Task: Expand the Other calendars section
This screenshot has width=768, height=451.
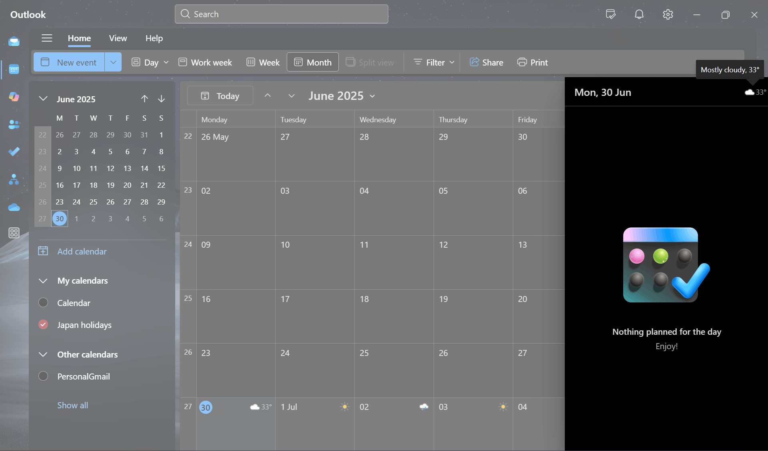Action: 42,354
